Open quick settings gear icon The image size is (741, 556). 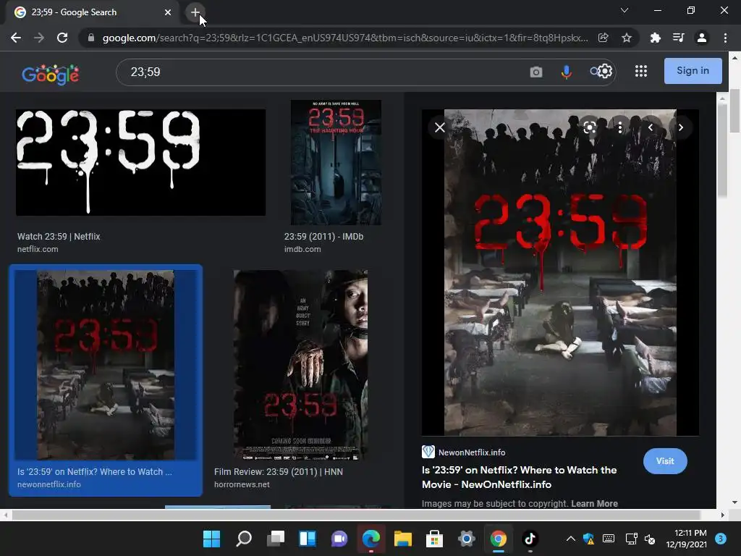(606, 72)
